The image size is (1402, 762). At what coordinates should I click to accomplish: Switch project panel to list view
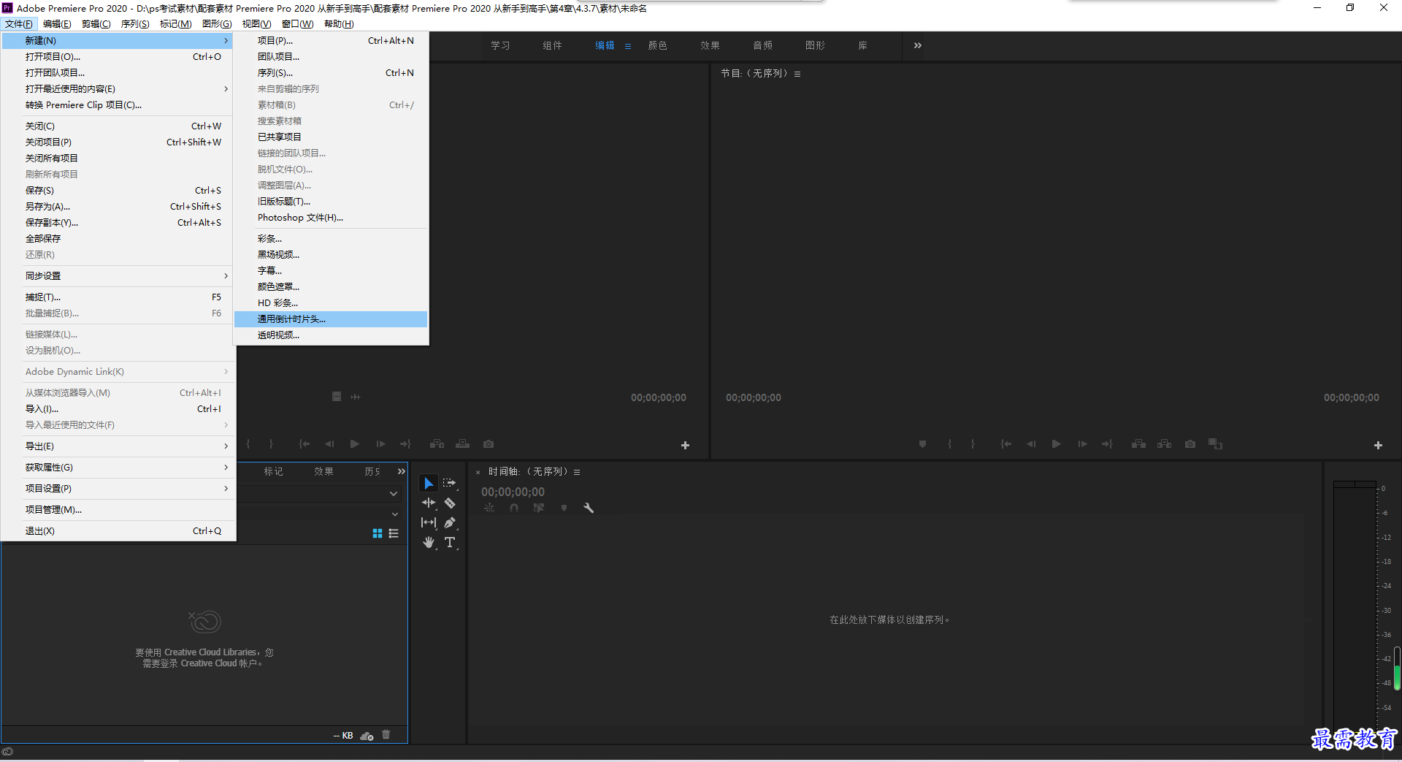pos(394,533)
